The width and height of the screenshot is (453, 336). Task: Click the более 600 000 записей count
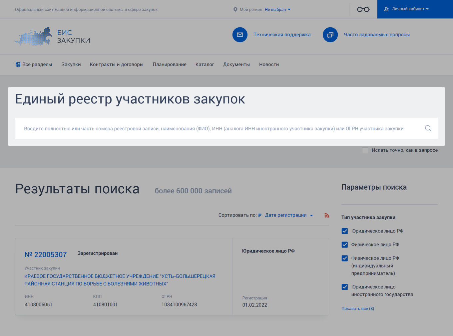click(x=193, y=191)
